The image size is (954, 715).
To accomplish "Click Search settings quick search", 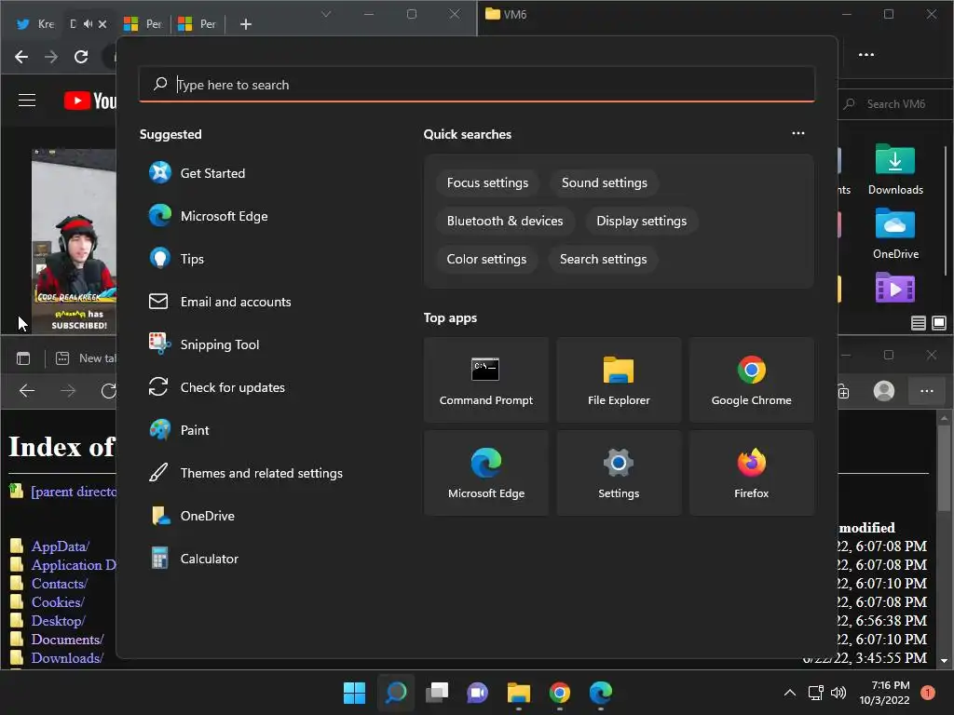I will (x=603, y=260).
